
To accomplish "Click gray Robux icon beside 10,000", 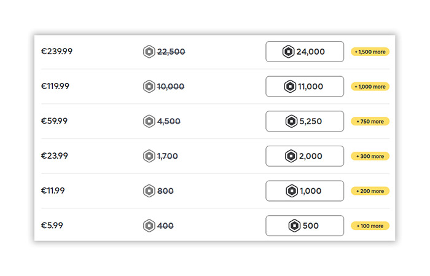I will (149, 87).
